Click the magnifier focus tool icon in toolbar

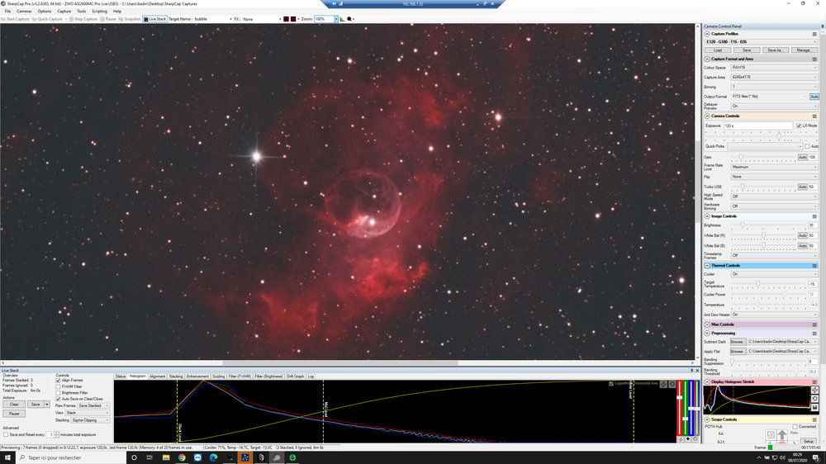(x=349, y=19)
